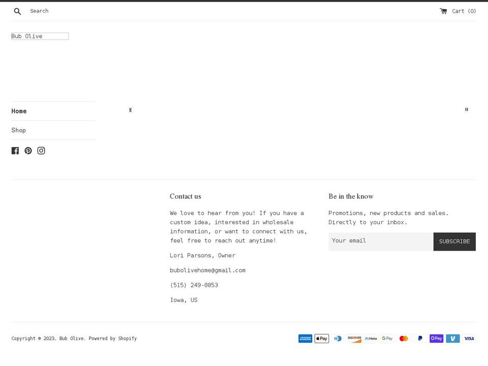
Task: Select the Shop Pay payment icon
Action: pos(436,338)
